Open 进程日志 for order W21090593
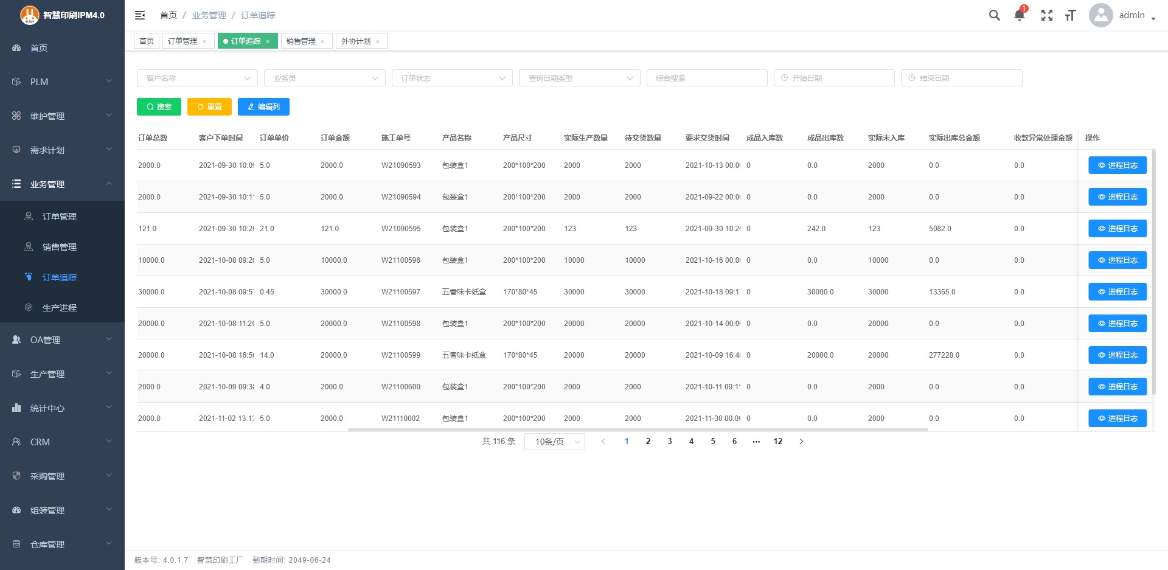The width and height of the screenshot is (1168, 570). (x=1117, y=165)
